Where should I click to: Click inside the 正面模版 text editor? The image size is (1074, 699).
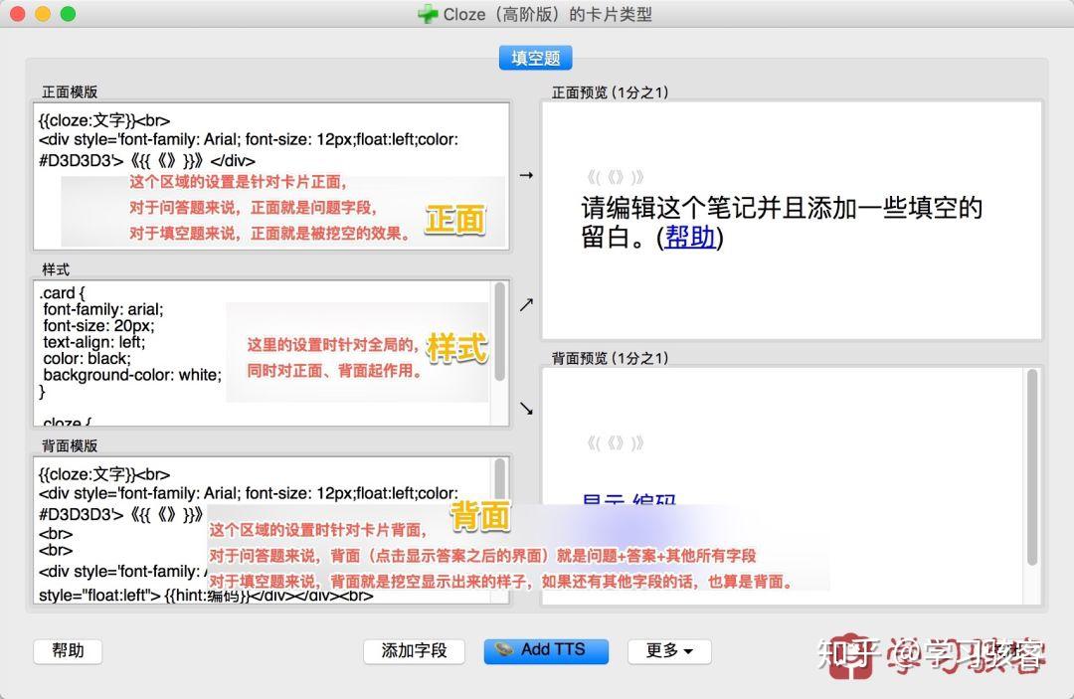[x=271, y=176]
